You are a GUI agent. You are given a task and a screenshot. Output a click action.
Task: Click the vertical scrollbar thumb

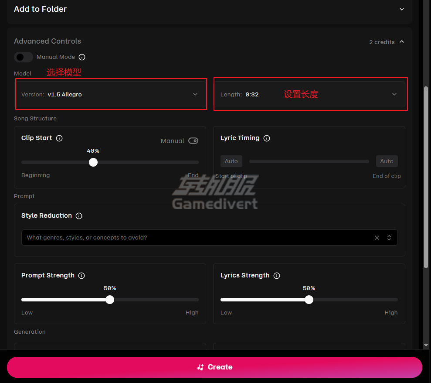click(426, 177)
